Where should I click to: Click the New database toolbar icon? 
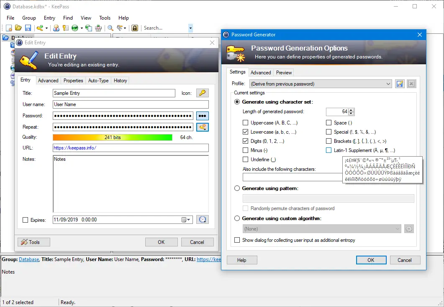click(x=9, y=28)
